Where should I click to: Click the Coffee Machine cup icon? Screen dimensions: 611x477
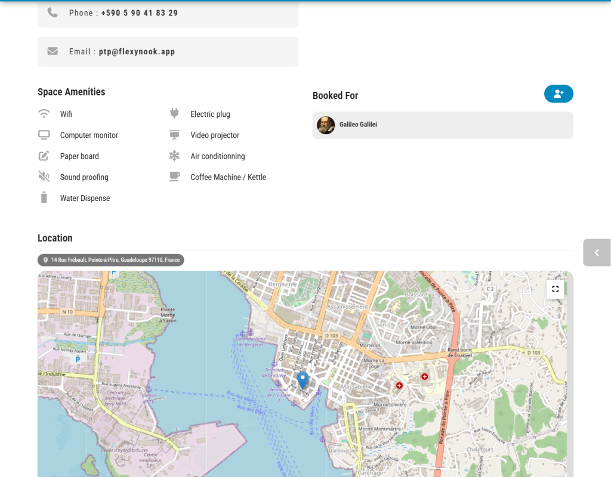[x=175, y=176]
